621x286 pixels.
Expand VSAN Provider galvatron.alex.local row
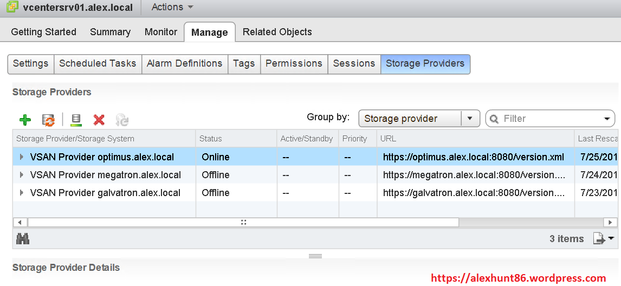[x=22, y=193]
